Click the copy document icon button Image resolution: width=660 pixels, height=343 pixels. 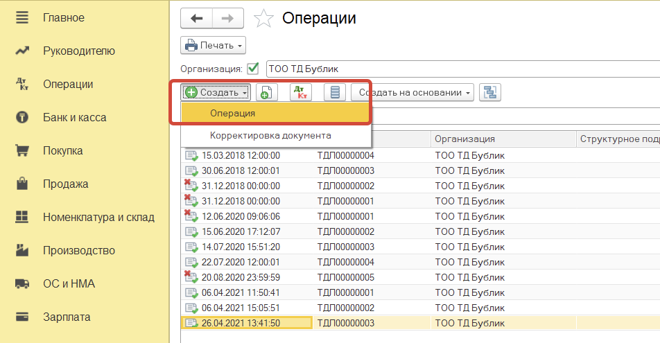(x=267, y=92)
